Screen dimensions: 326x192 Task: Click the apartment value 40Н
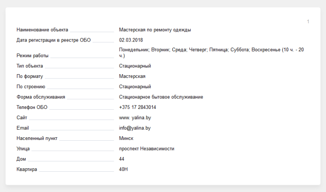pyautogui.click(x=124, y=170)
